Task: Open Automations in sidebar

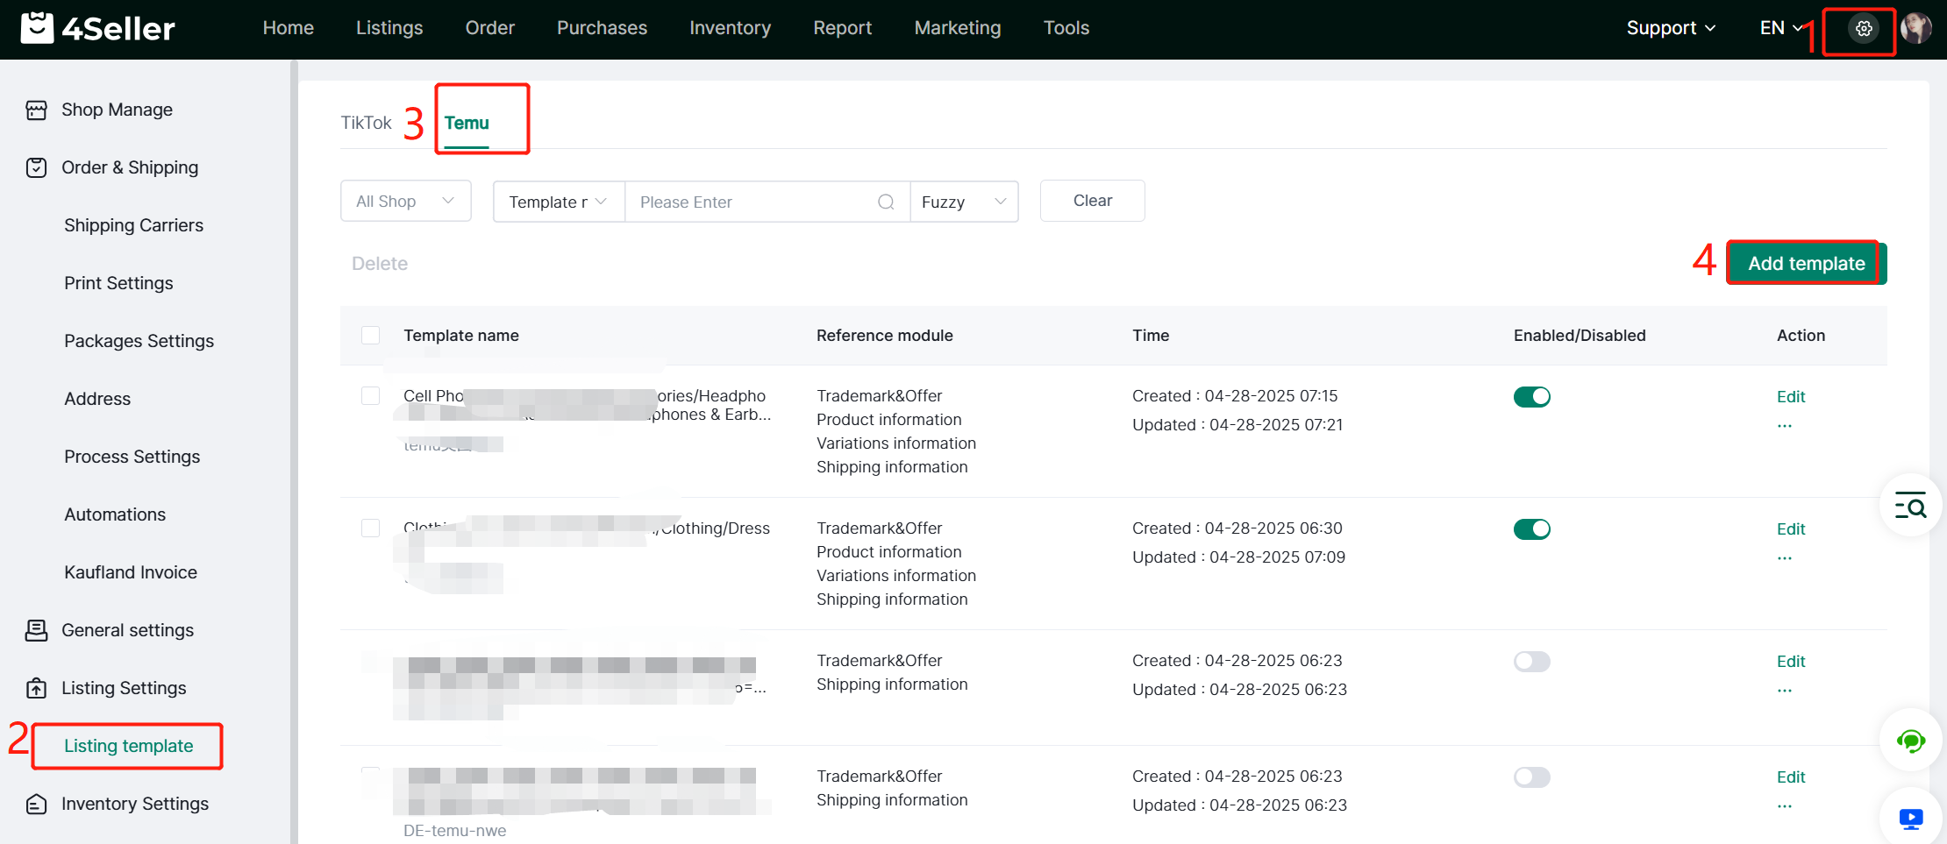Action: coord(115,514)
